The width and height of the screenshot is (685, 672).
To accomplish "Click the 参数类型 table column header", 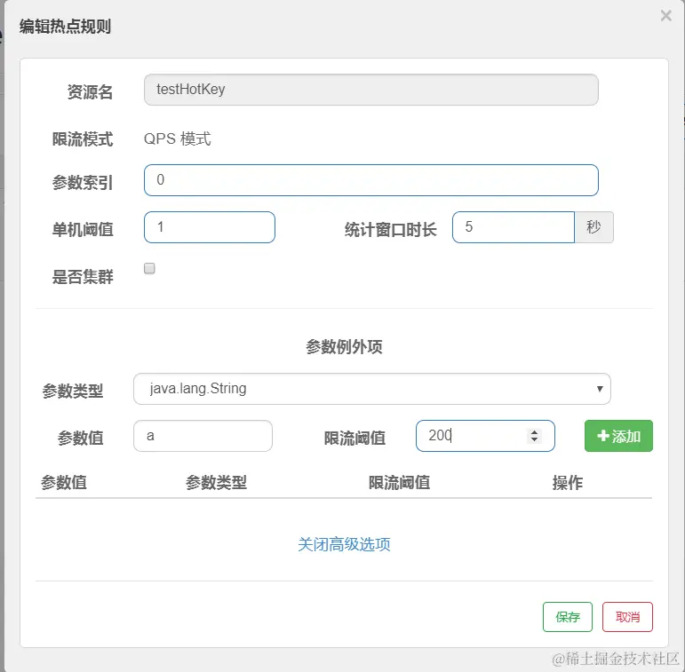I will pos(216,483).
